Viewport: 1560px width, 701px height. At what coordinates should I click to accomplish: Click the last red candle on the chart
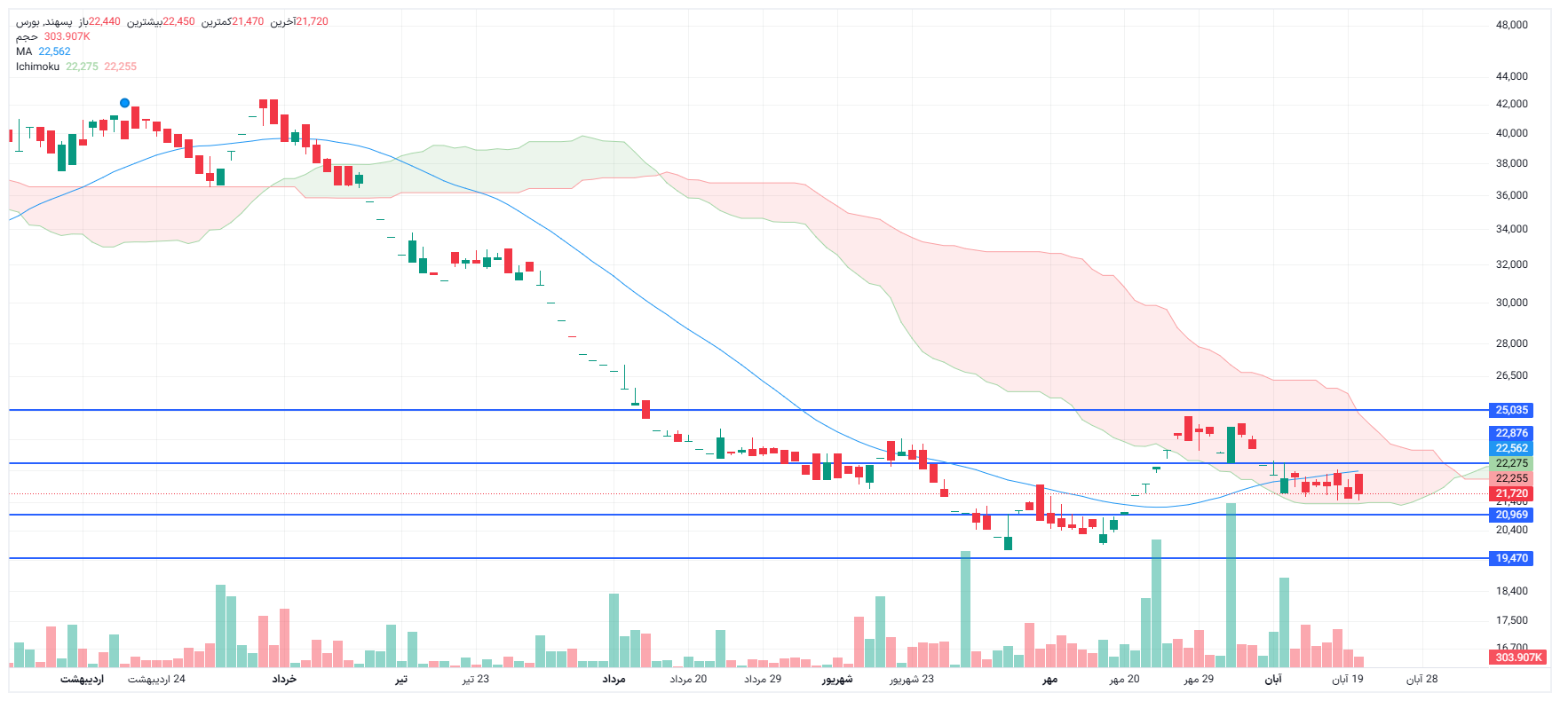tap(1358, 484)
